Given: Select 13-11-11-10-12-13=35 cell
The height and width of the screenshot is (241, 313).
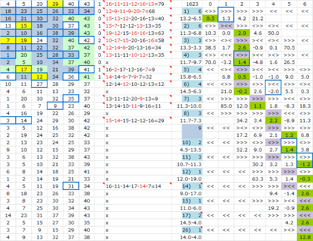Looking at the screenshot, I should pos(138,55).
